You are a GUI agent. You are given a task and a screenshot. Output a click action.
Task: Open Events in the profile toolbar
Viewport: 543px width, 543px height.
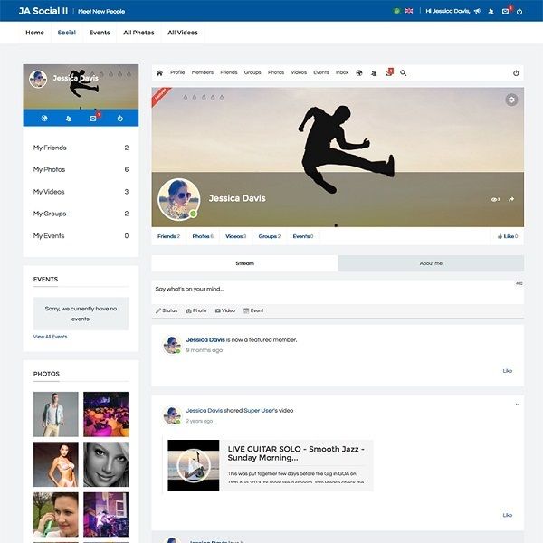pos(321,72)
